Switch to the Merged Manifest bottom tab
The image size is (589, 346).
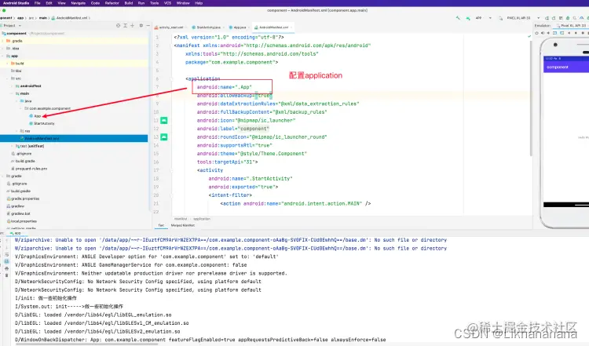tap(183, 225)
